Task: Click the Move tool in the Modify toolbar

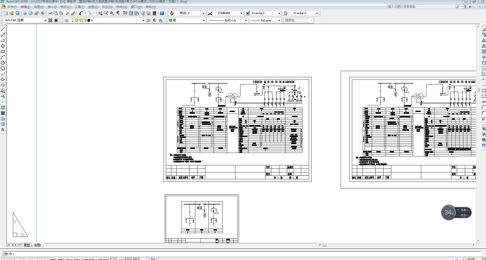Action: [x=483, y=57]
